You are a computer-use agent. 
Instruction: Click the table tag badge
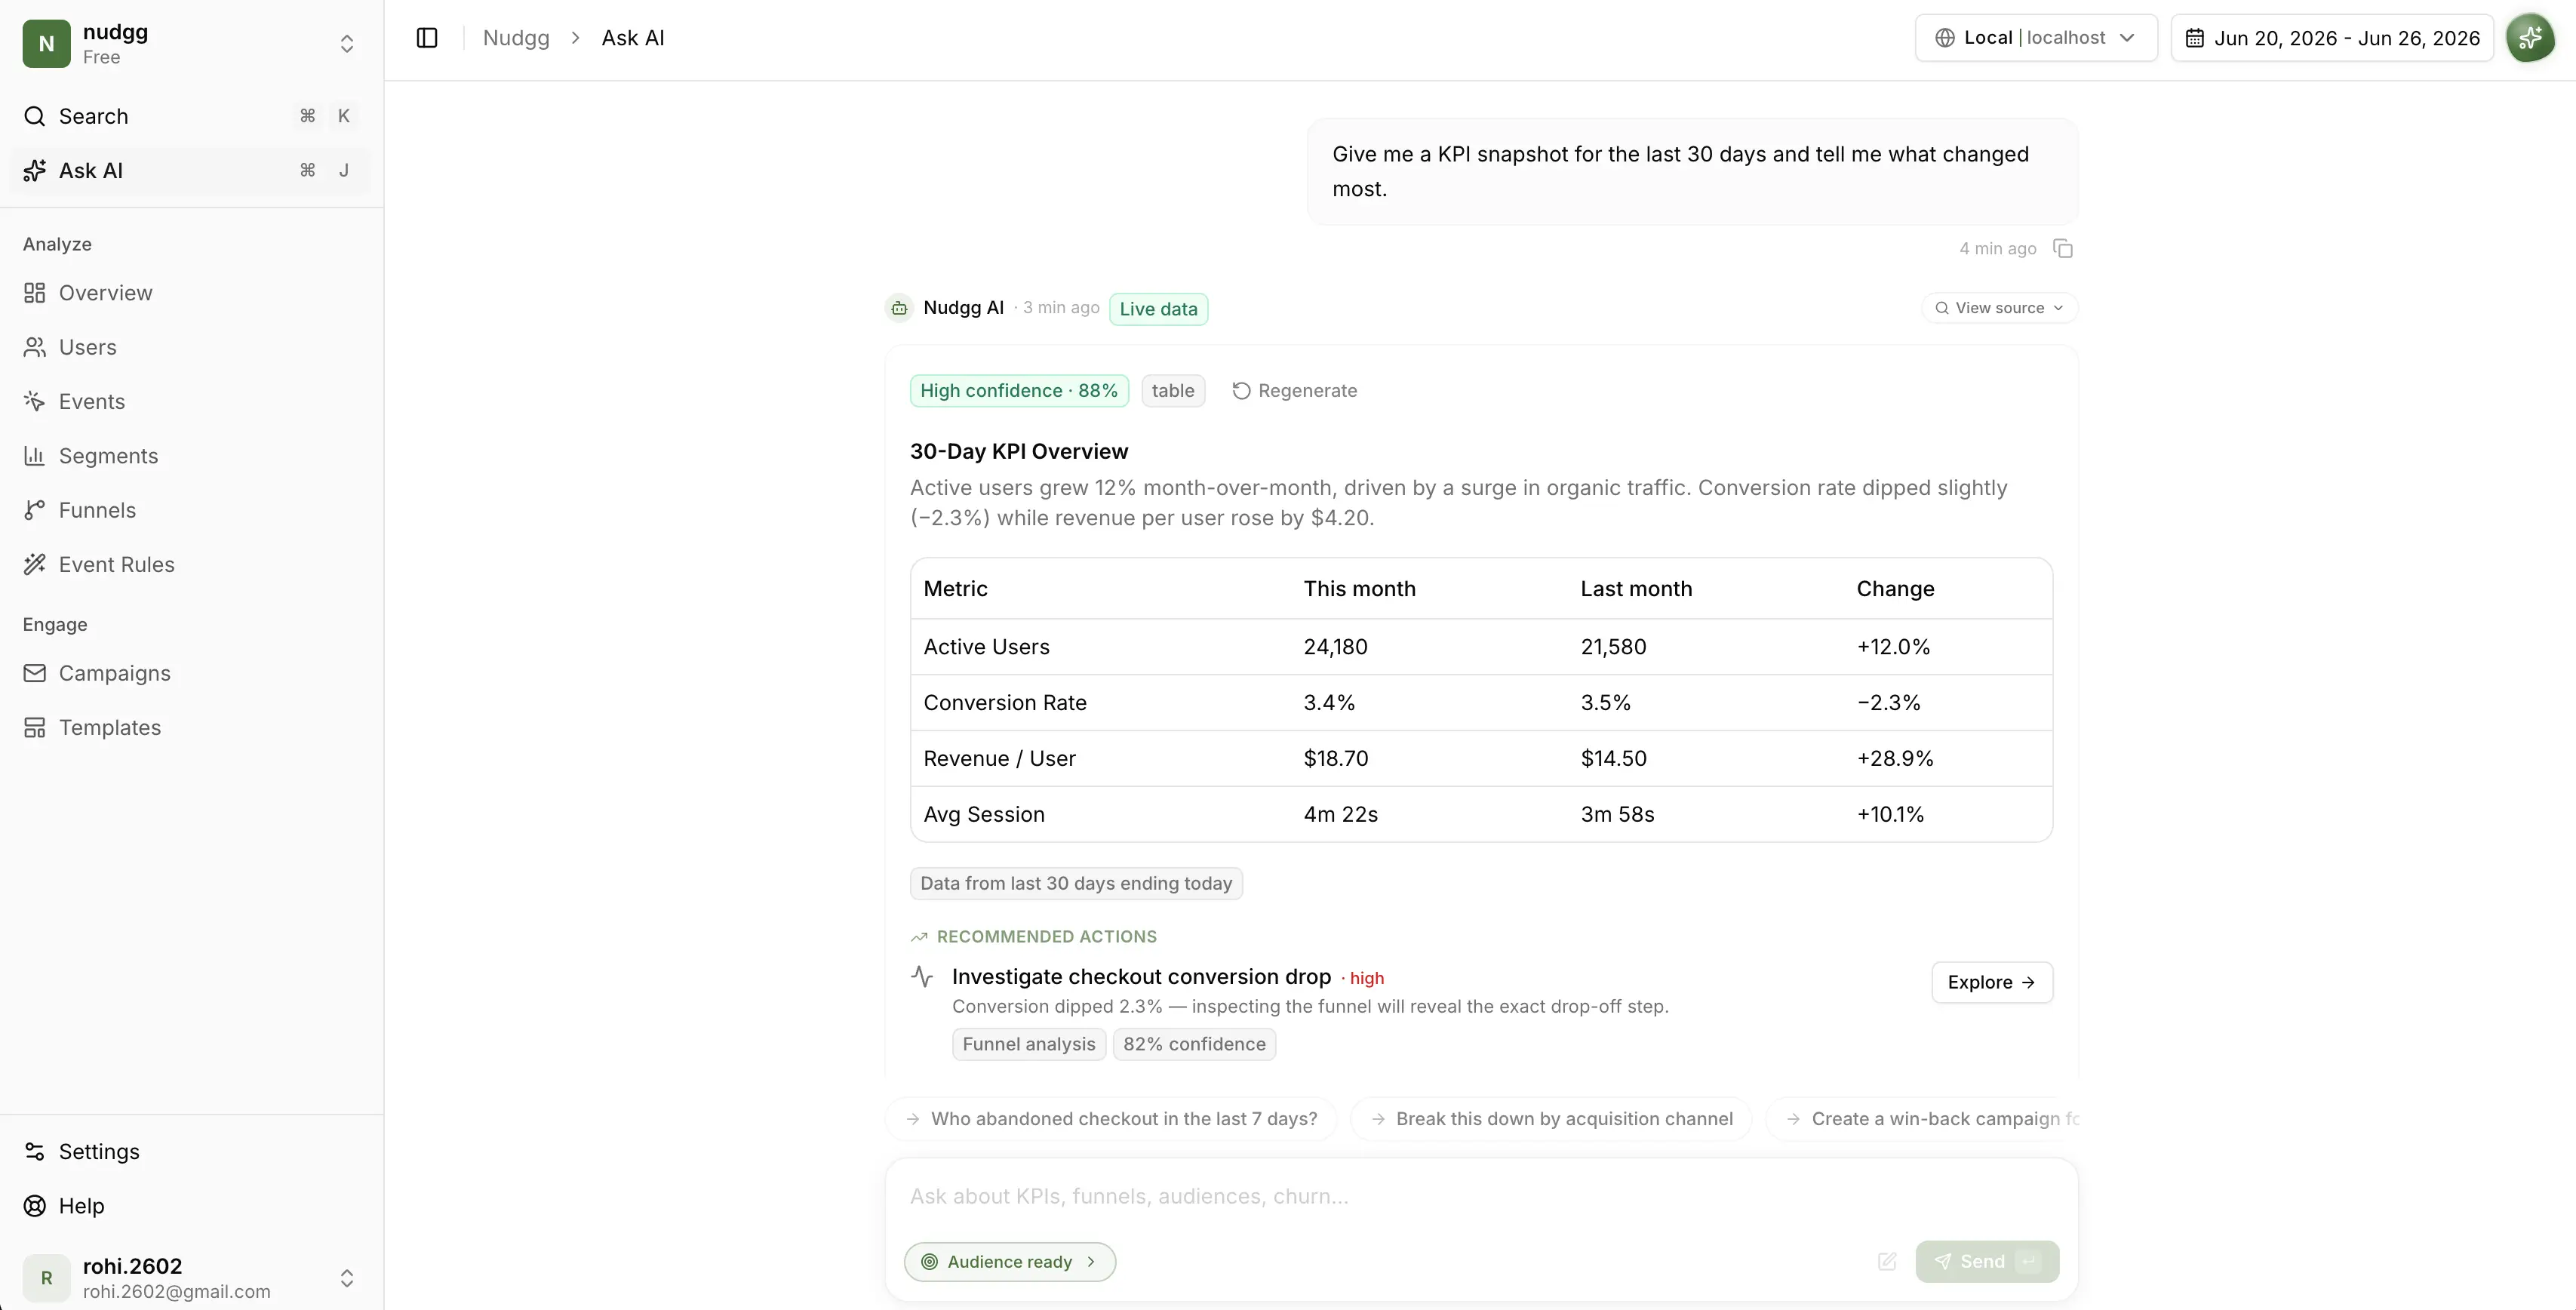click(x=1173, y=391)
